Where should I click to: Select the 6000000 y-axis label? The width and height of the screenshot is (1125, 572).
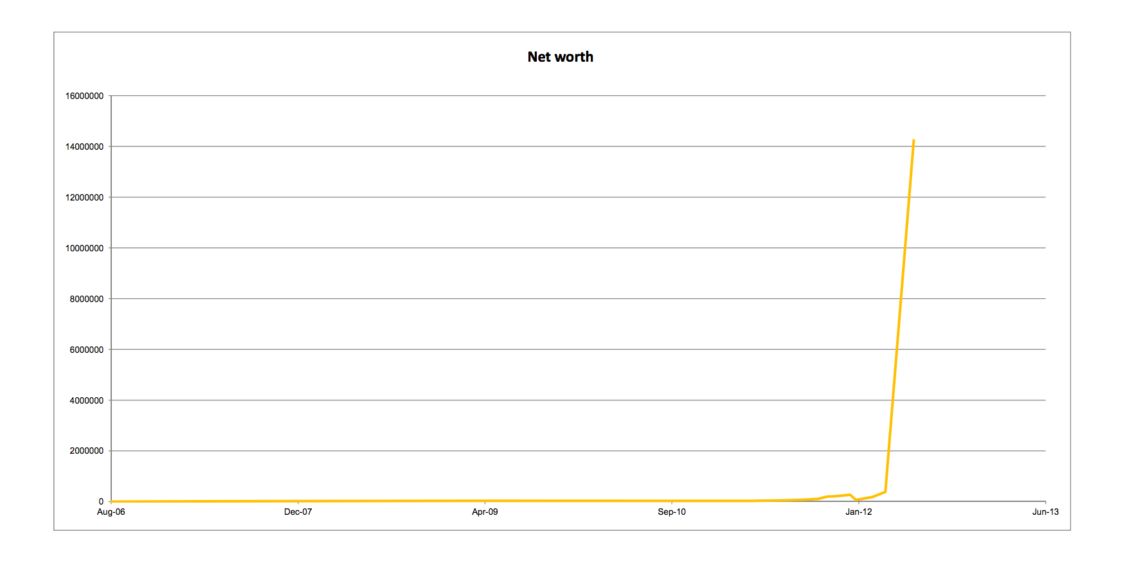(x=87, y=350)
